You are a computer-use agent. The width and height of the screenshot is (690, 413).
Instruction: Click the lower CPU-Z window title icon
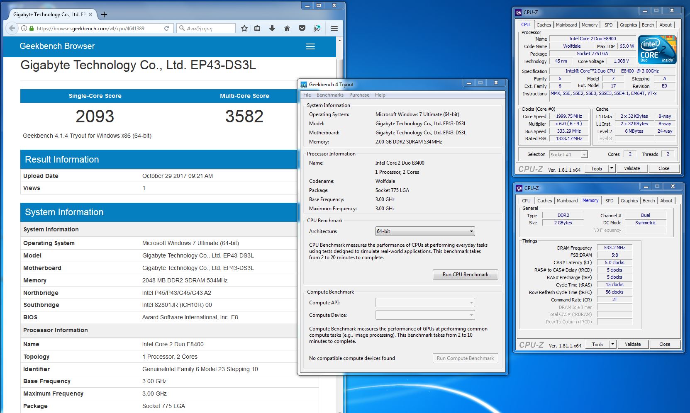[x=519, y=188]
